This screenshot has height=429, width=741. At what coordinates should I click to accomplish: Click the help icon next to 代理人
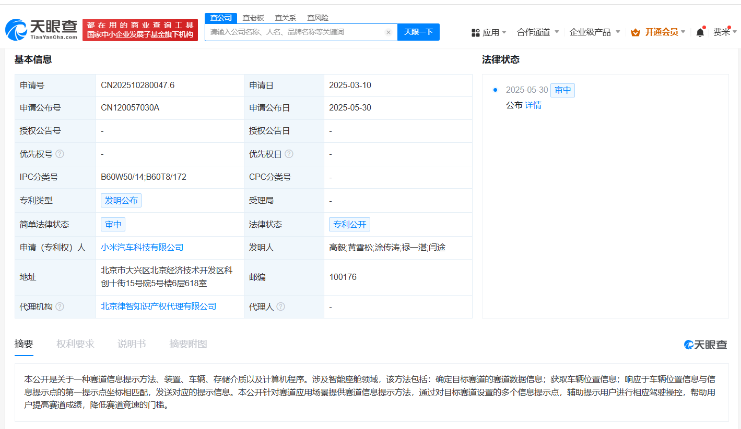pos(281,307)
